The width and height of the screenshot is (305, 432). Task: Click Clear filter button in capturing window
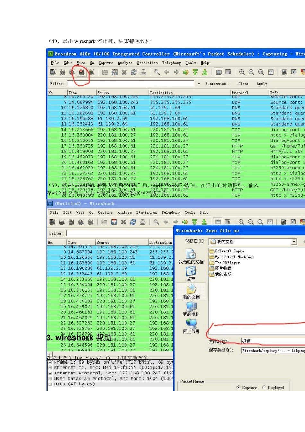[x=243, y=84]
